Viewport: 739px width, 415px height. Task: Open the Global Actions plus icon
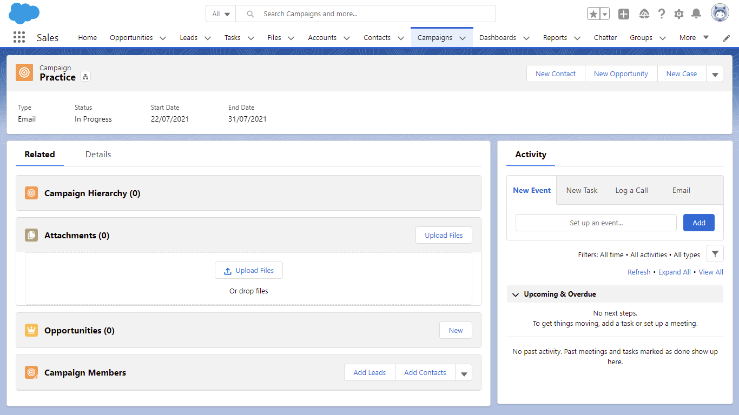624,14
